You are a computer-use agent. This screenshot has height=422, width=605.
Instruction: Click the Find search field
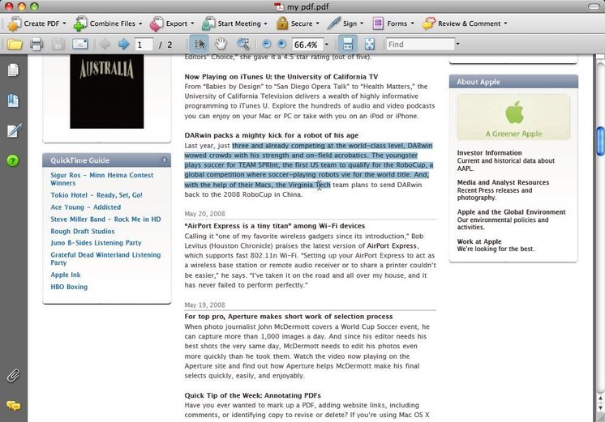click(421, 45)
